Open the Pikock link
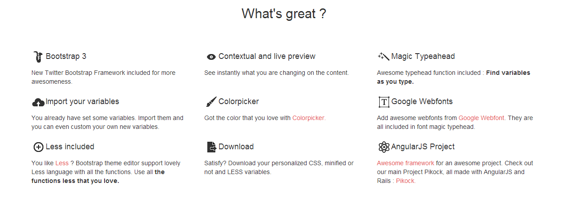 pos(406,181)
